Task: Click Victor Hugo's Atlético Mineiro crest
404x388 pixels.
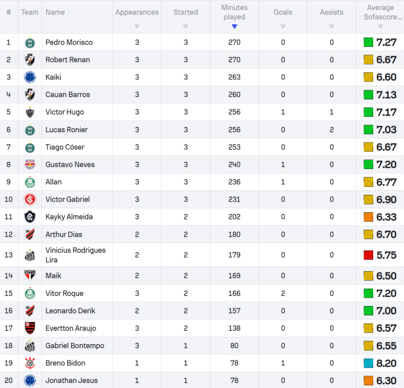Action: [x=30, y=112]
